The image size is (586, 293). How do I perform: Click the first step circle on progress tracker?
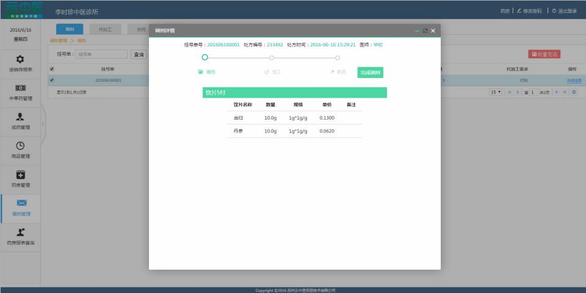pyautogui.click(x=204, y=57)
